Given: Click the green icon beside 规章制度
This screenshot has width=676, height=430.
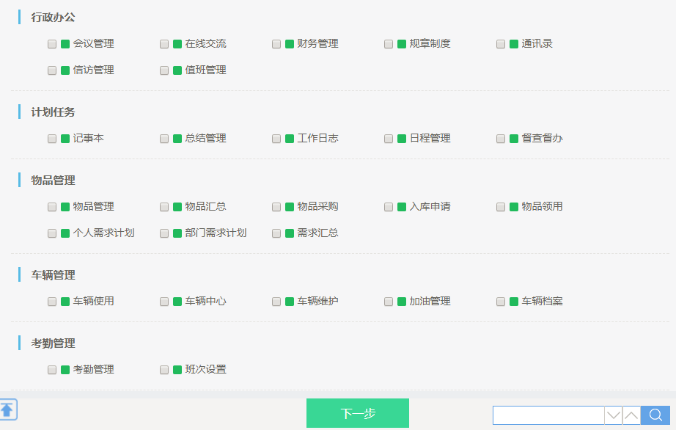Looking at the screenshot, I should click(x=402, y=44).
